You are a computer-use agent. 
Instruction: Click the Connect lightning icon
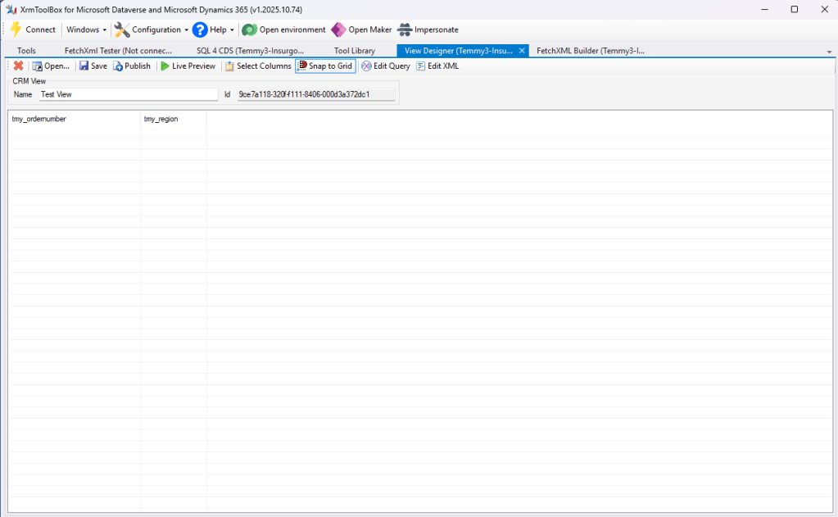pyautogui.click(x=16, y=29)
